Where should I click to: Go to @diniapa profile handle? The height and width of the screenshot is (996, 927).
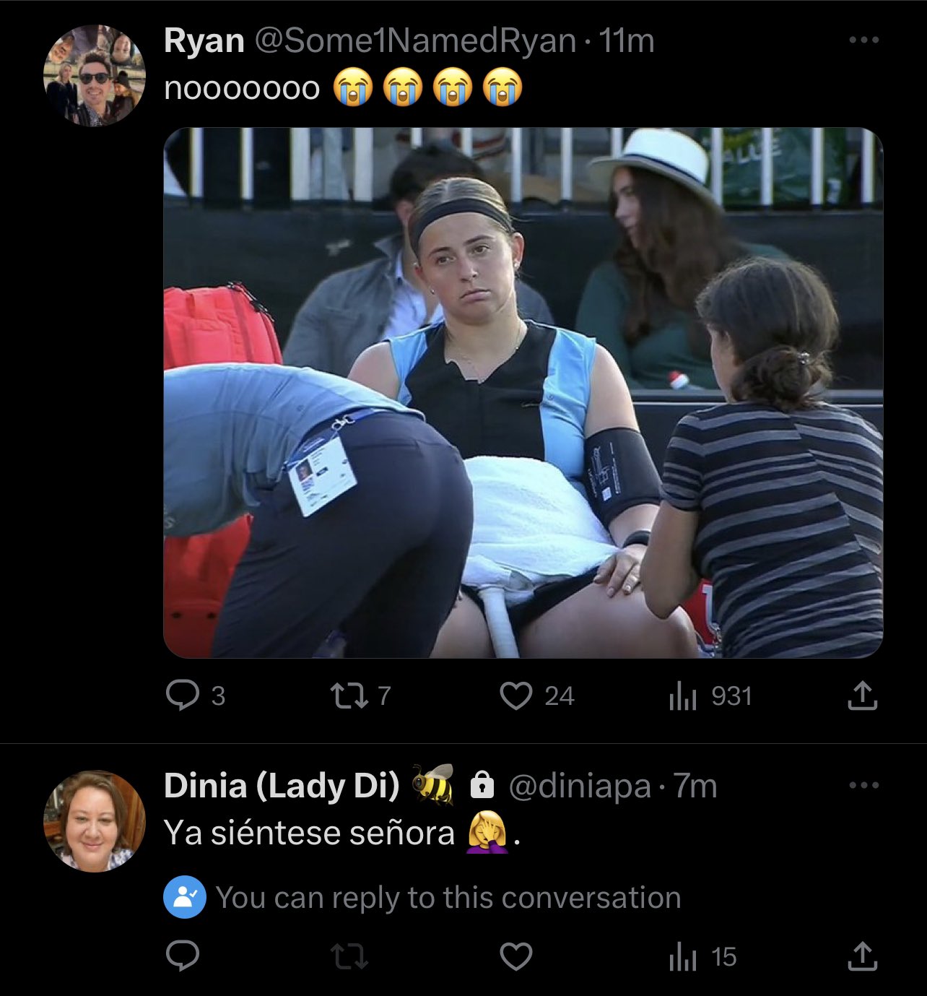(579, 786)
